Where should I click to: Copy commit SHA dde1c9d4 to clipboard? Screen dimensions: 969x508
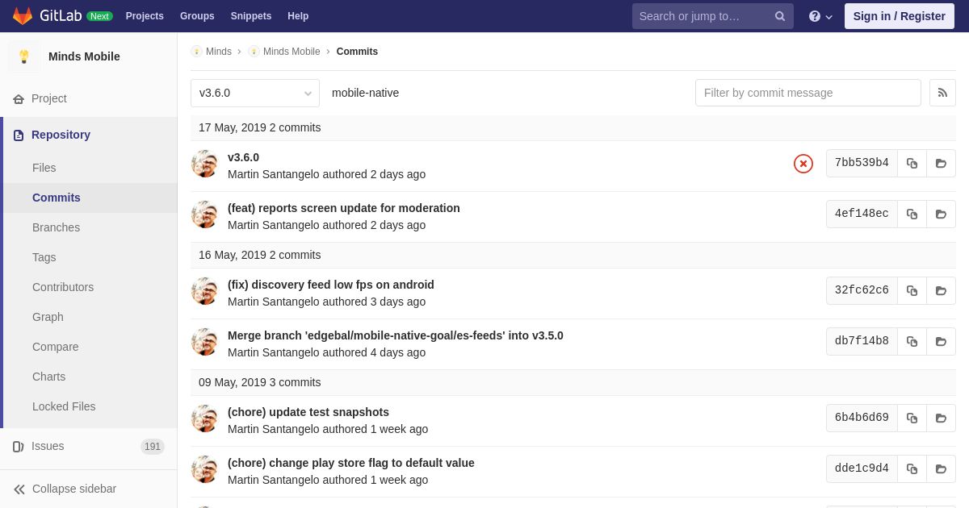tap(912, 469)
